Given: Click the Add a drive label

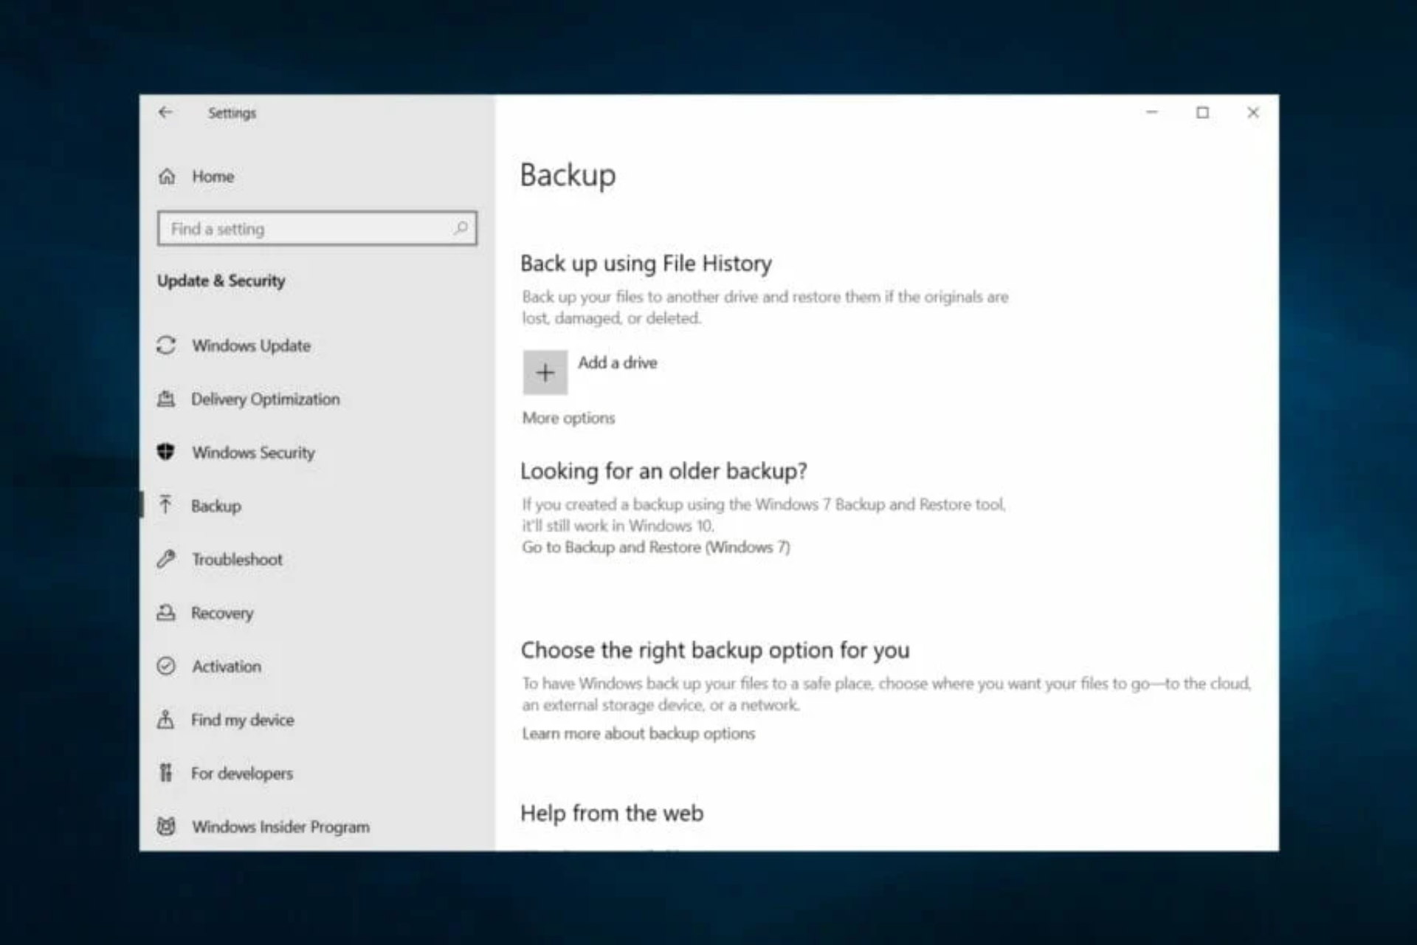Looking at the screenshot, I should (617, 362).
